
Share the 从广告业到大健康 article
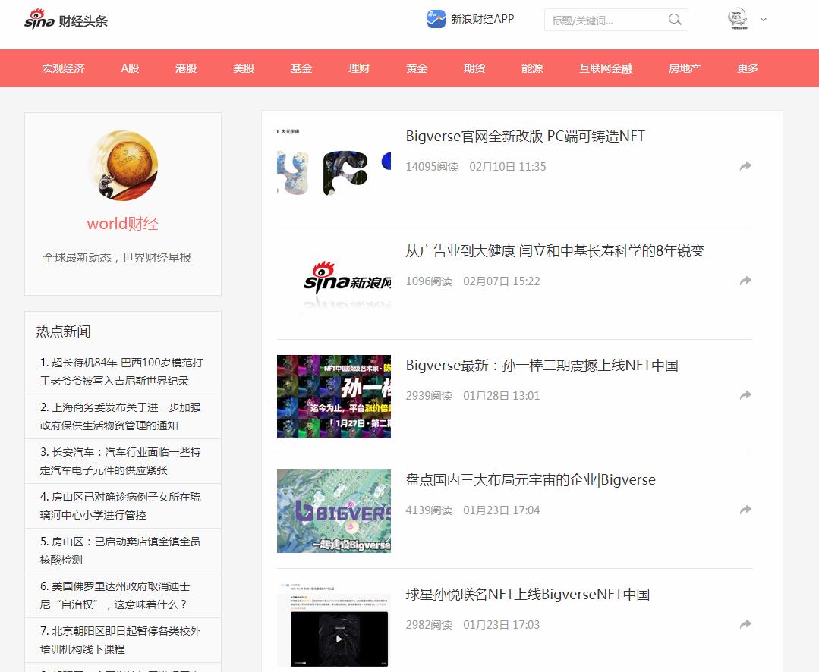(x=746, y=281)
